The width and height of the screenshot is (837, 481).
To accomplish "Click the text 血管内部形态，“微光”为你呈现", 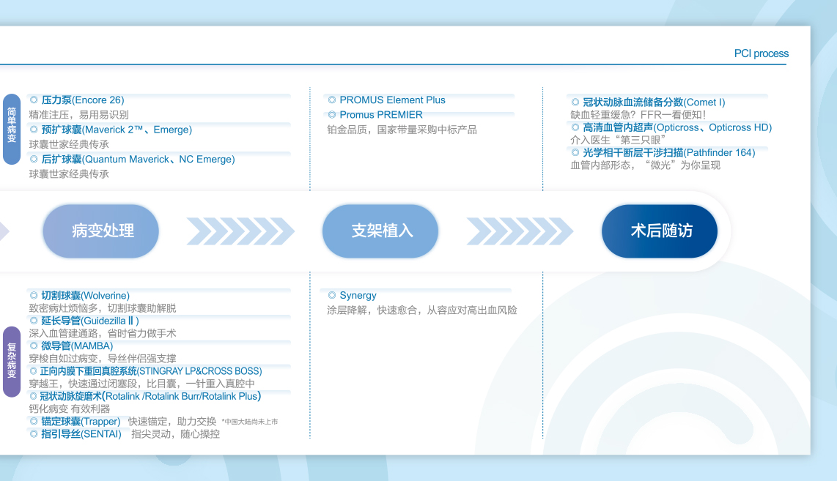I will (x=646, y=165).
